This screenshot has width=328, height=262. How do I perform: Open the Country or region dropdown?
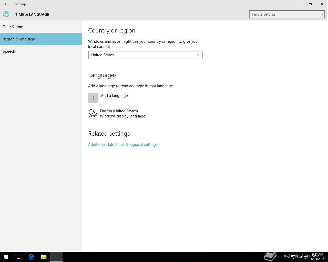(x=146, y=55)
